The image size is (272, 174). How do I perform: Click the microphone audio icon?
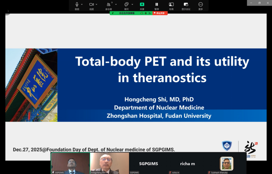point(77,4)
